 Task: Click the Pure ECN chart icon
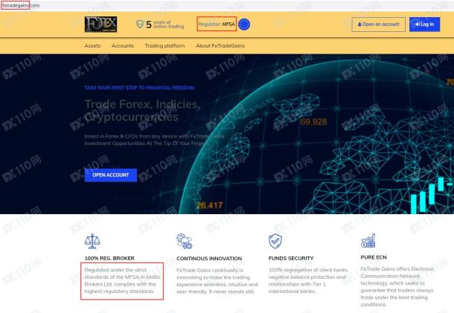(368, 241)
